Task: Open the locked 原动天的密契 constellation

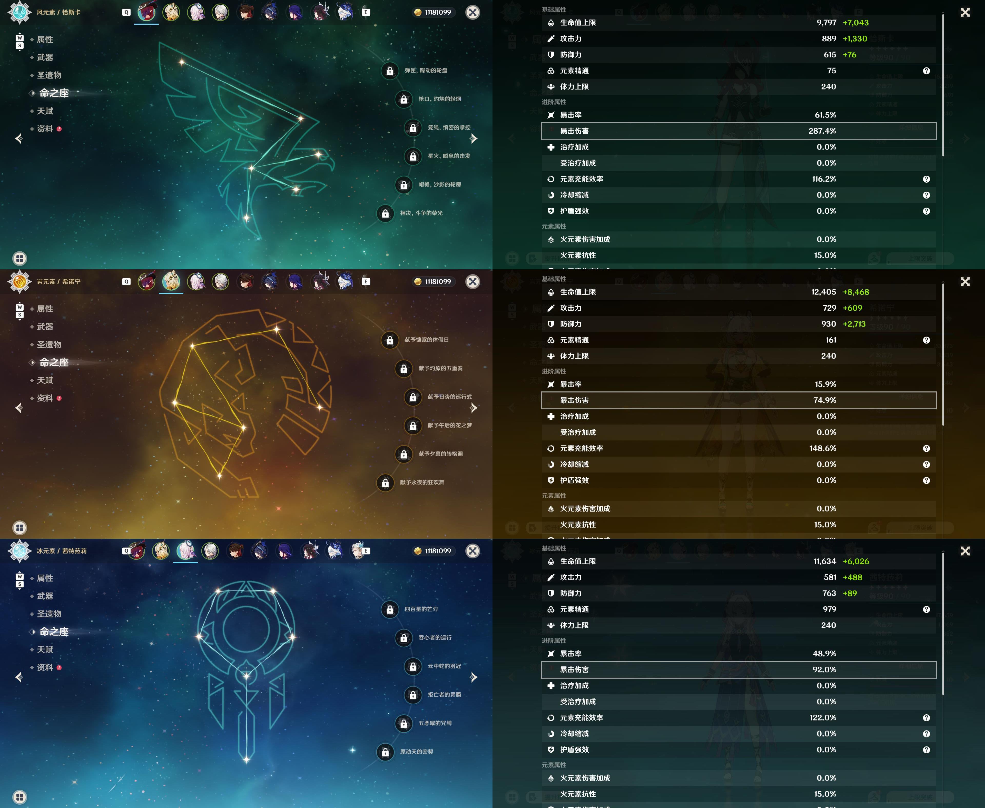Action: 386,752
